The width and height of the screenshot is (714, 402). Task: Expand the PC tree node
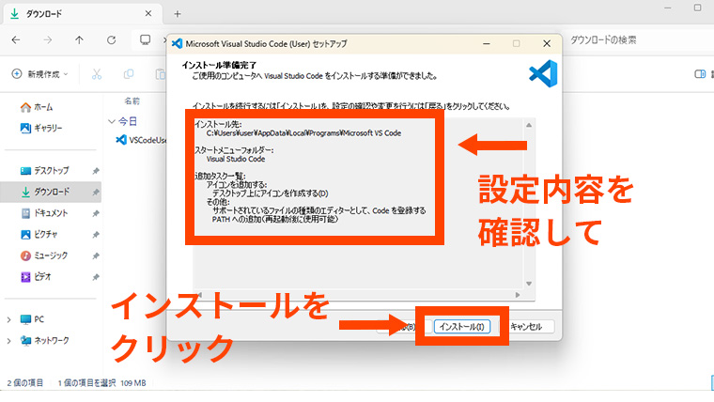[x=9, y=319]
